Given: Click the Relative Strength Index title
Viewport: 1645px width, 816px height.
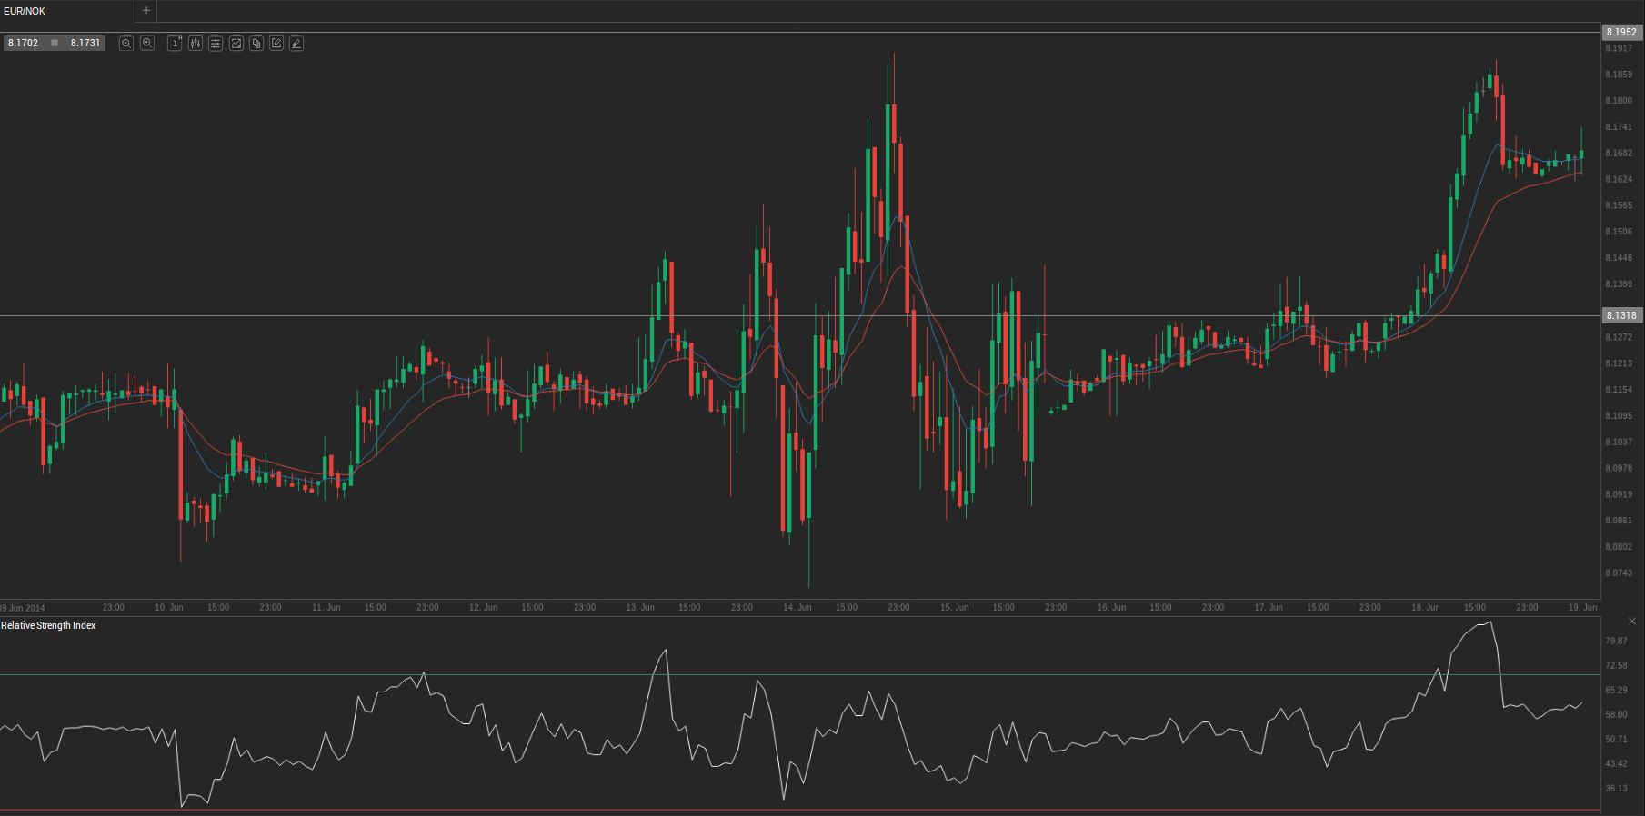Looking at the screenshot, I should (x=48, y=625).
